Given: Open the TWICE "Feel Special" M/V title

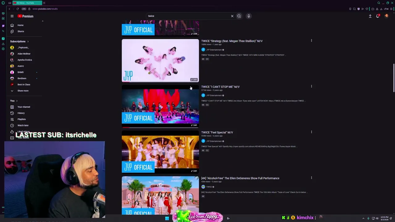Looking at the screenshot, I should coord(217,132).
